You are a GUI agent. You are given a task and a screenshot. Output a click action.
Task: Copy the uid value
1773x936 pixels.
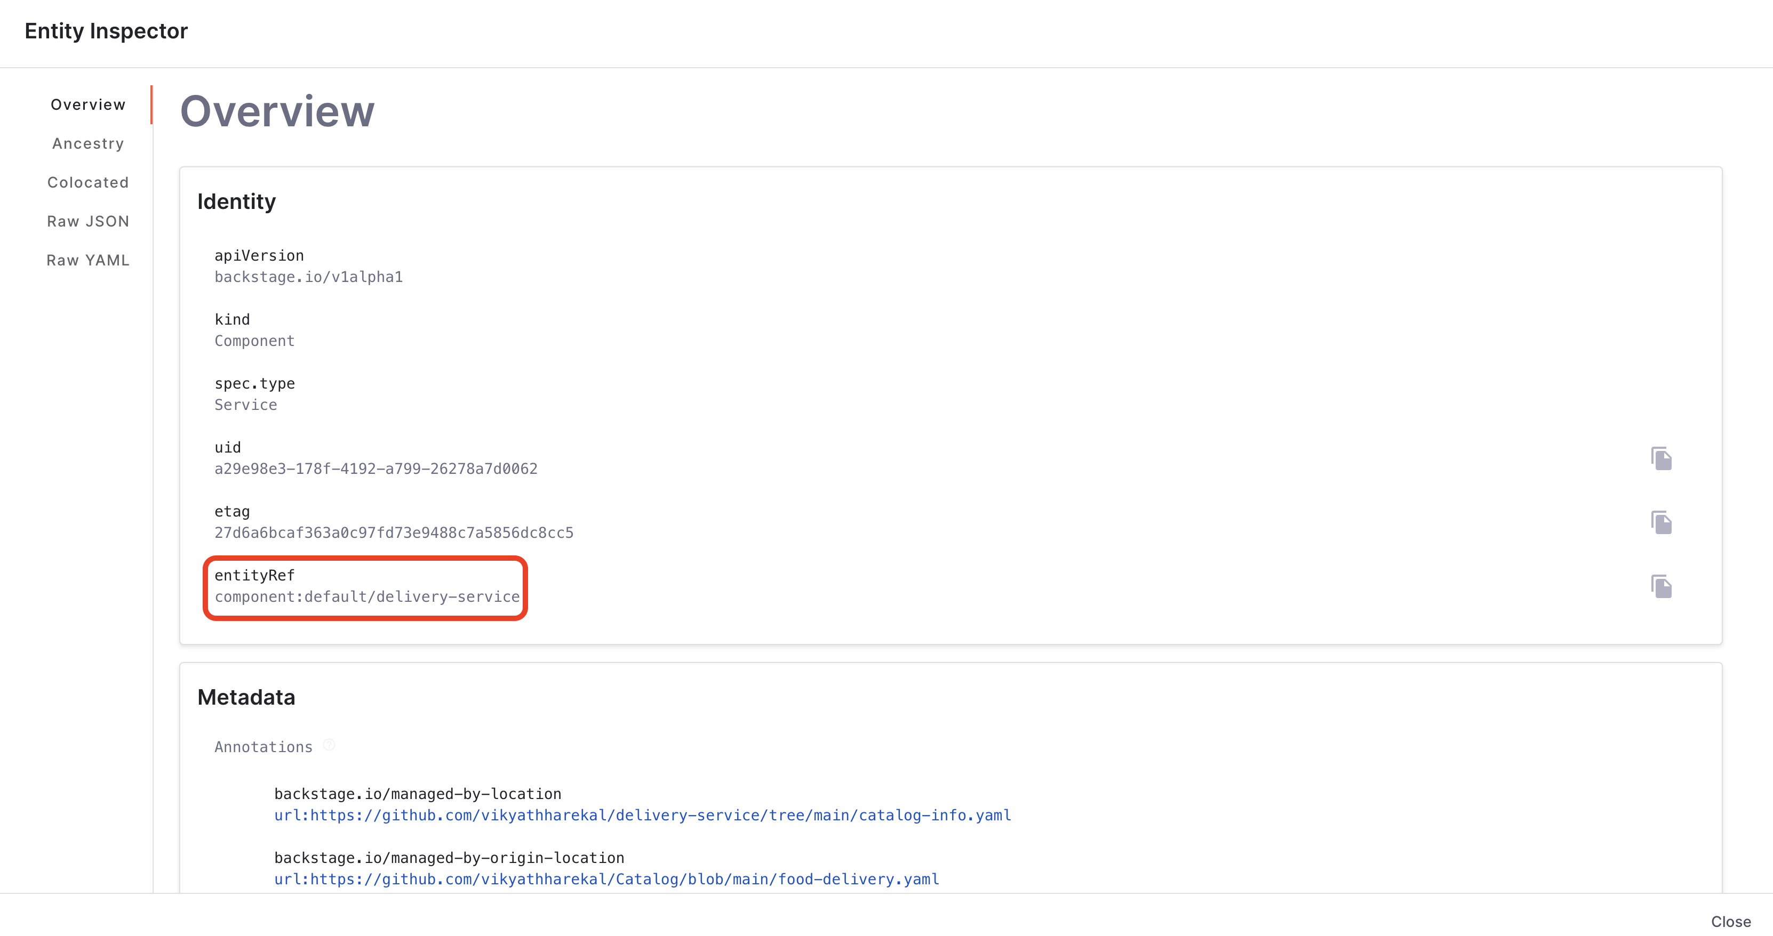[1661, 458]
